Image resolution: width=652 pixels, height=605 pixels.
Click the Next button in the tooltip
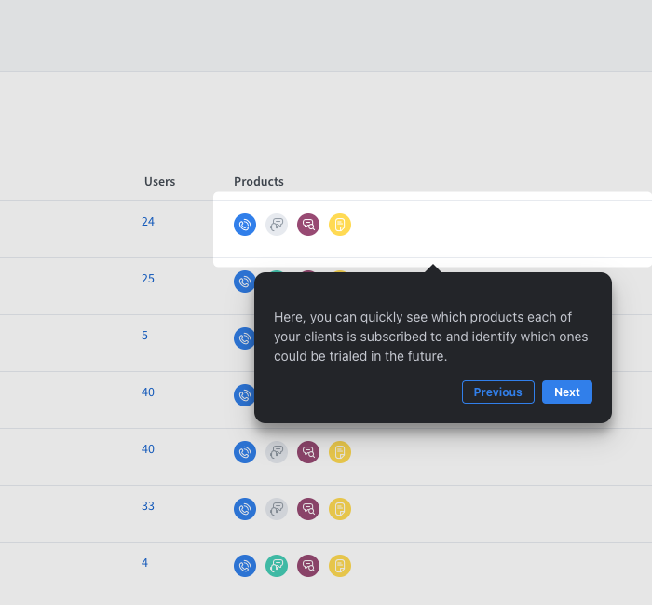point(566,392)
